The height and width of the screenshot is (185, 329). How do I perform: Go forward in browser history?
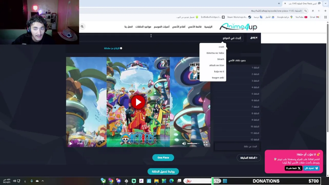coord(319,11)
